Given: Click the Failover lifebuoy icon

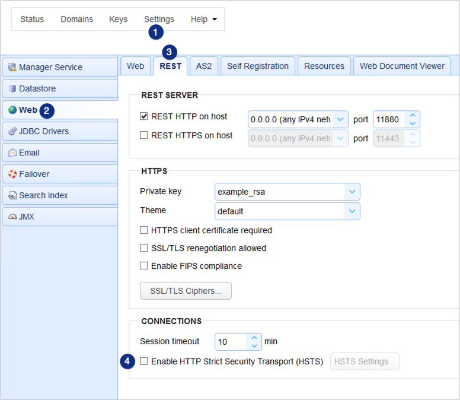Looking at the screenshot, I should click(x=12, y=174).
